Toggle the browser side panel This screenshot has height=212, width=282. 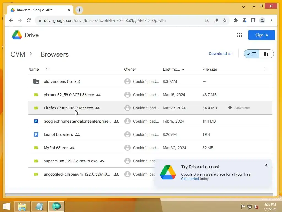[x=253, y=20]
